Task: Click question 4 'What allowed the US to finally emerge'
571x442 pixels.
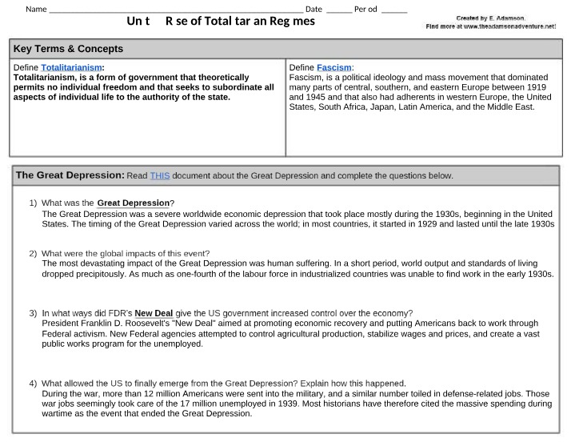Action: click(x=224, y=384)
